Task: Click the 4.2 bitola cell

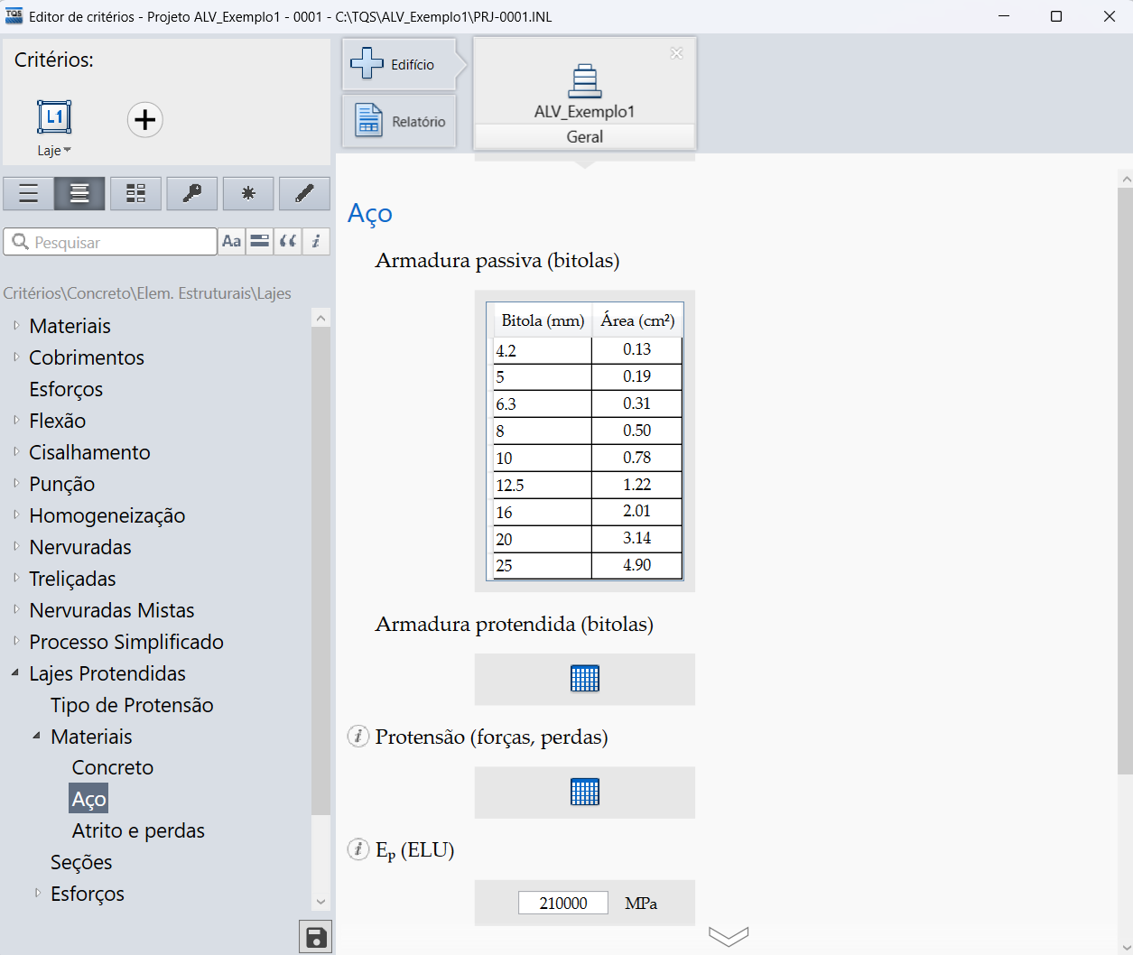Action: click(542, 350)
